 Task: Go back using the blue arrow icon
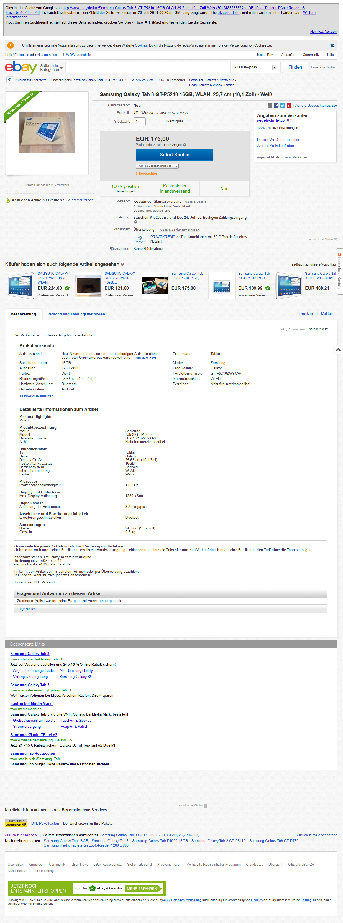pyautogui.click(x=10, y=80)
